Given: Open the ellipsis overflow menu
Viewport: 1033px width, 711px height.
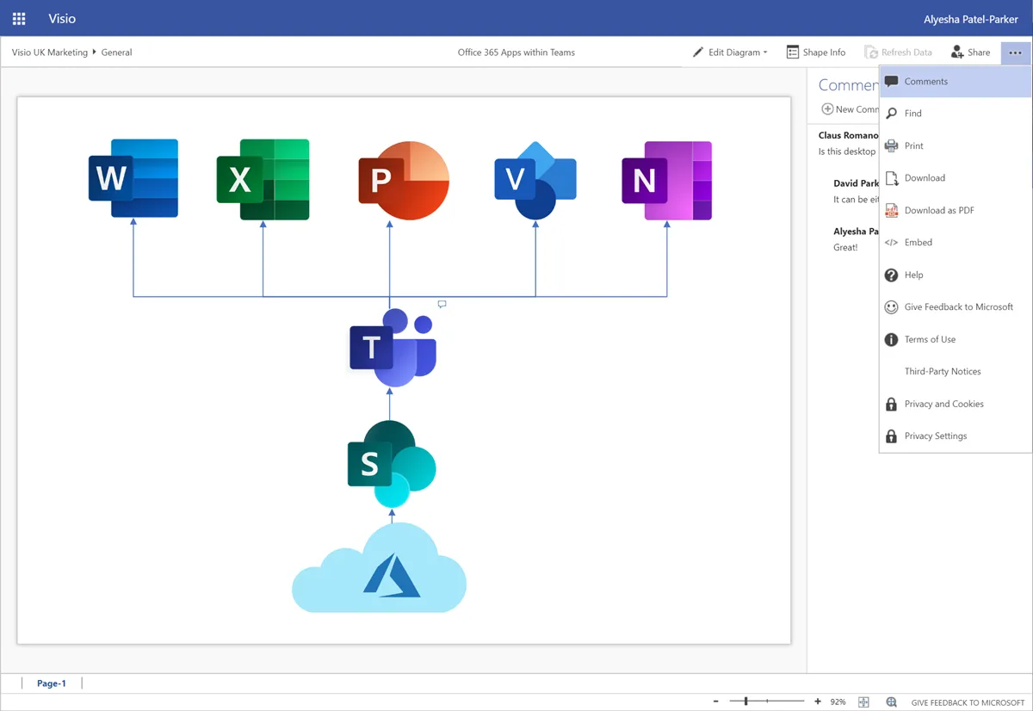Looking at the screenshot, I should pyautogui.click(x=1015, y=52).
